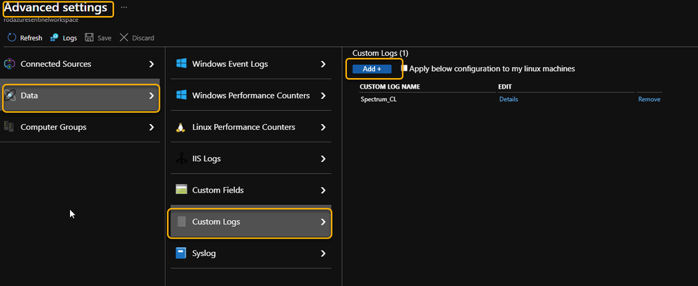Open the Syslog label

204,254
